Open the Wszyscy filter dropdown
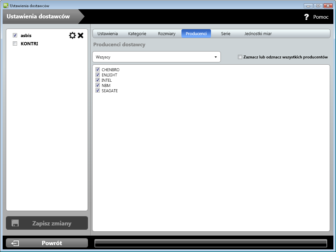This screenshot has width=336, height=252. (157, 57)
